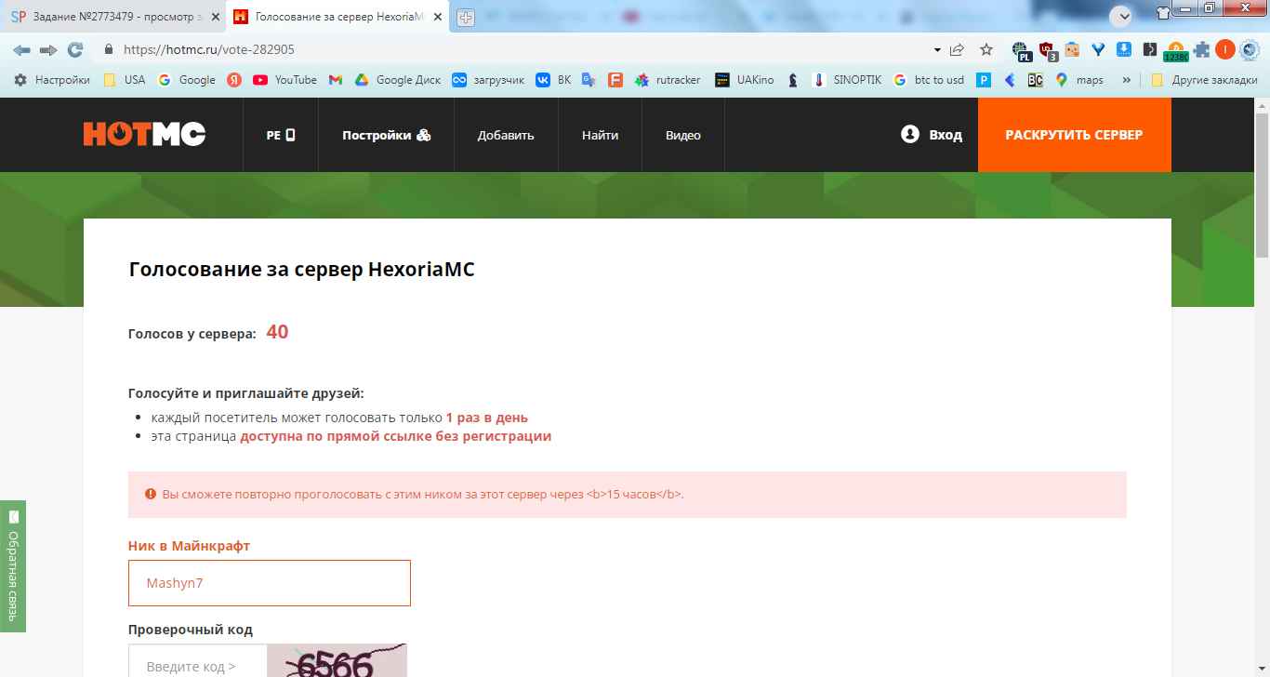The width and height of the screenshot is (1270, 677).
Task: Open the Обратная связь feedback tab
Action: 13,566
